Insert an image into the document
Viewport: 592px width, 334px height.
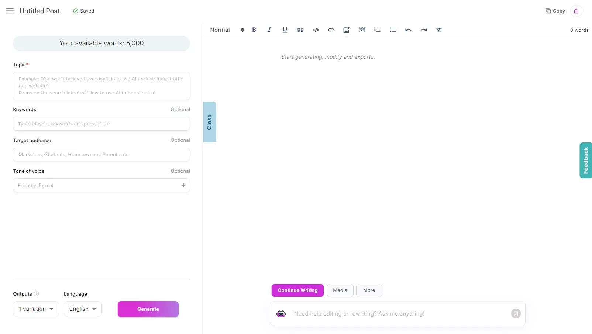[346, 30]
